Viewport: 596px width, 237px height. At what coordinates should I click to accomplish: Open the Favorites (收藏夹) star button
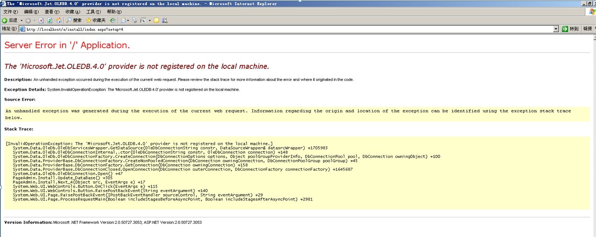96,20
